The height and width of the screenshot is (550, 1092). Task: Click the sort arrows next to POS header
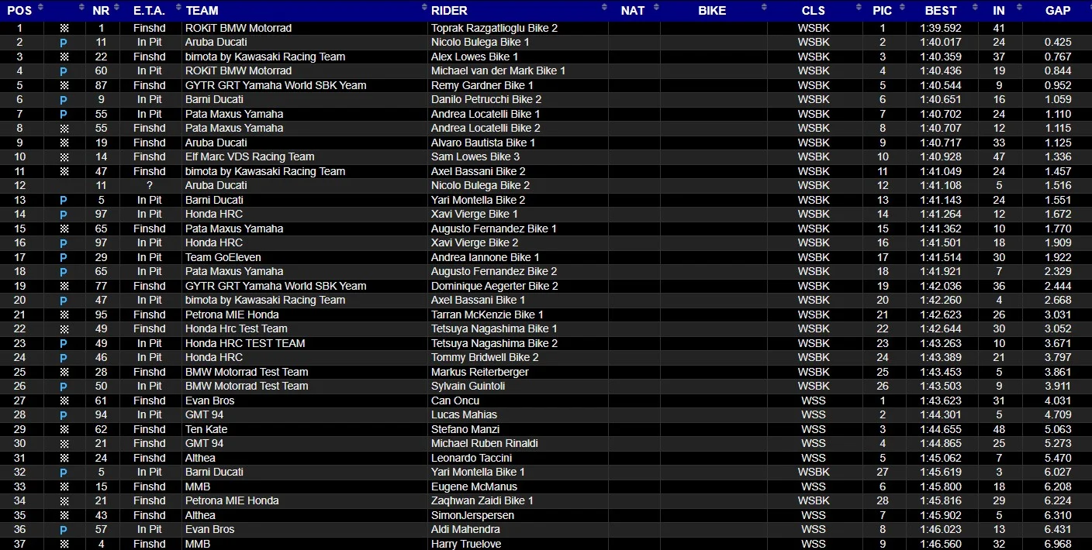40,8
